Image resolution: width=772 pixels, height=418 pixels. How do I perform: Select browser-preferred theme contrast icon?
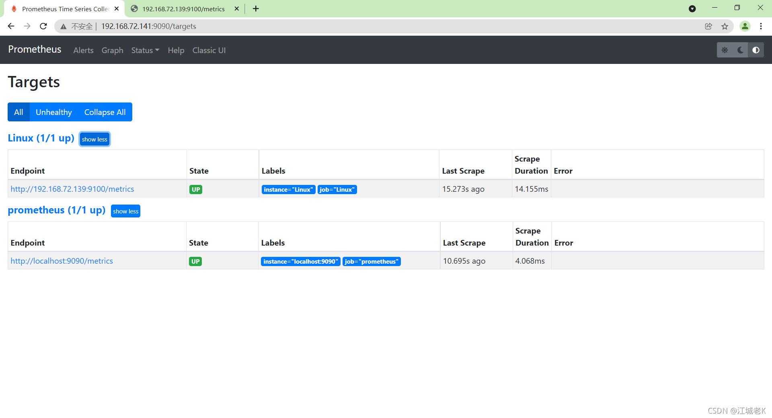pyautogui.click(x=756, y=50)
